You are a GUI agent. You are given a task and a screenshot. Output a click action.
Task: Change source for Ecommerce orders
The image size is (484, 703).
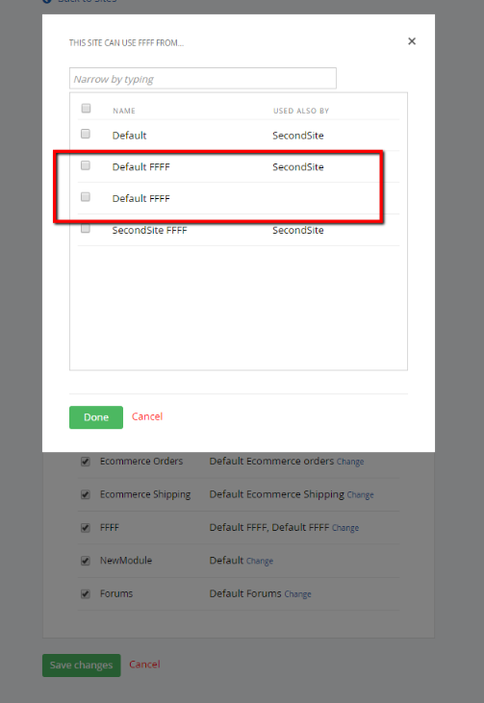350,462
